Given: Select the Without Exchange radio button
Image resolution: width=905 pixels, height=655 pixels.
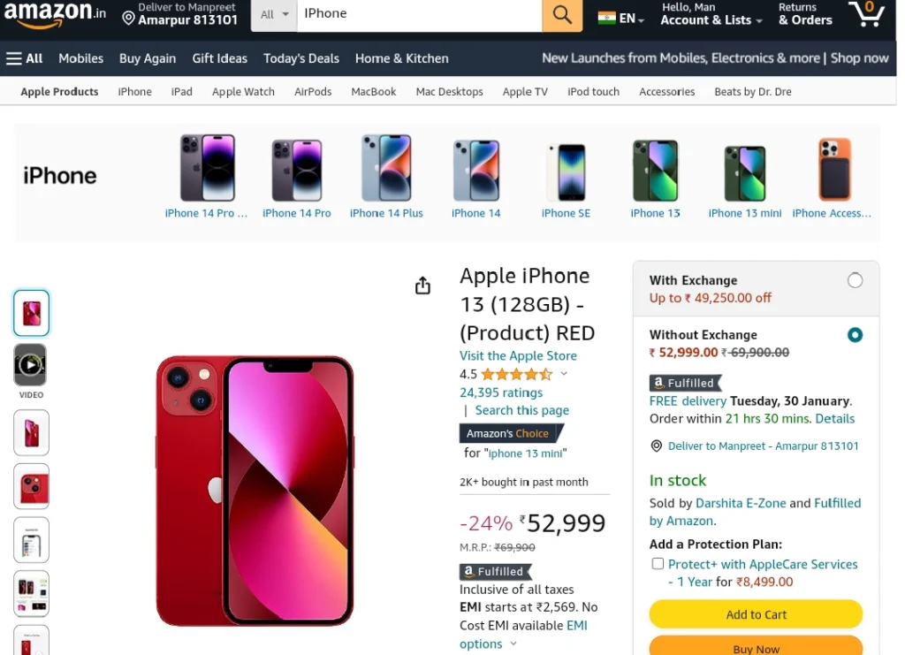Looking at the screenshot, I should 855,335.
